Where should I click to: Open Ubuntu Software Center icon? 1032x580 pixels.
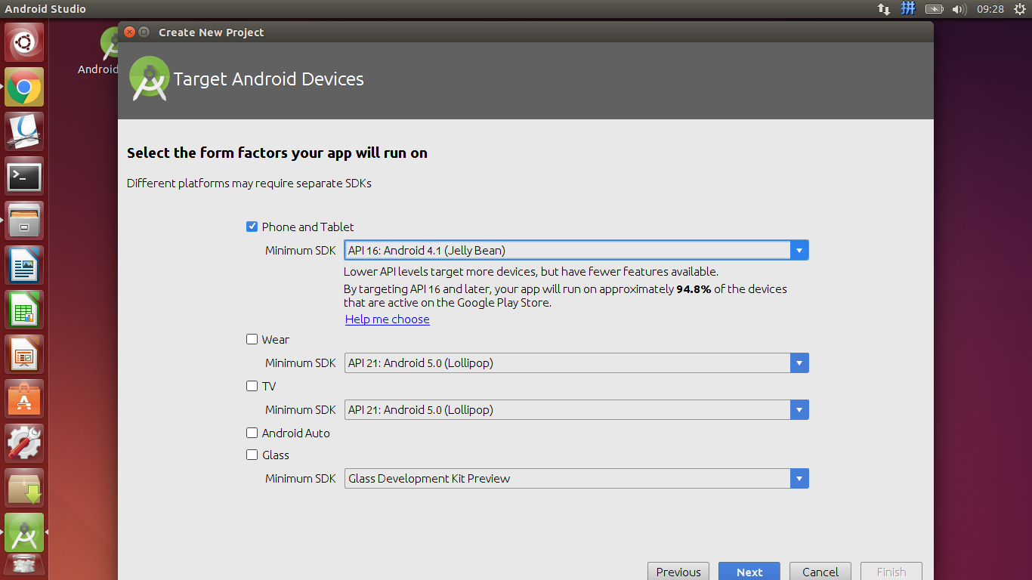24,400
